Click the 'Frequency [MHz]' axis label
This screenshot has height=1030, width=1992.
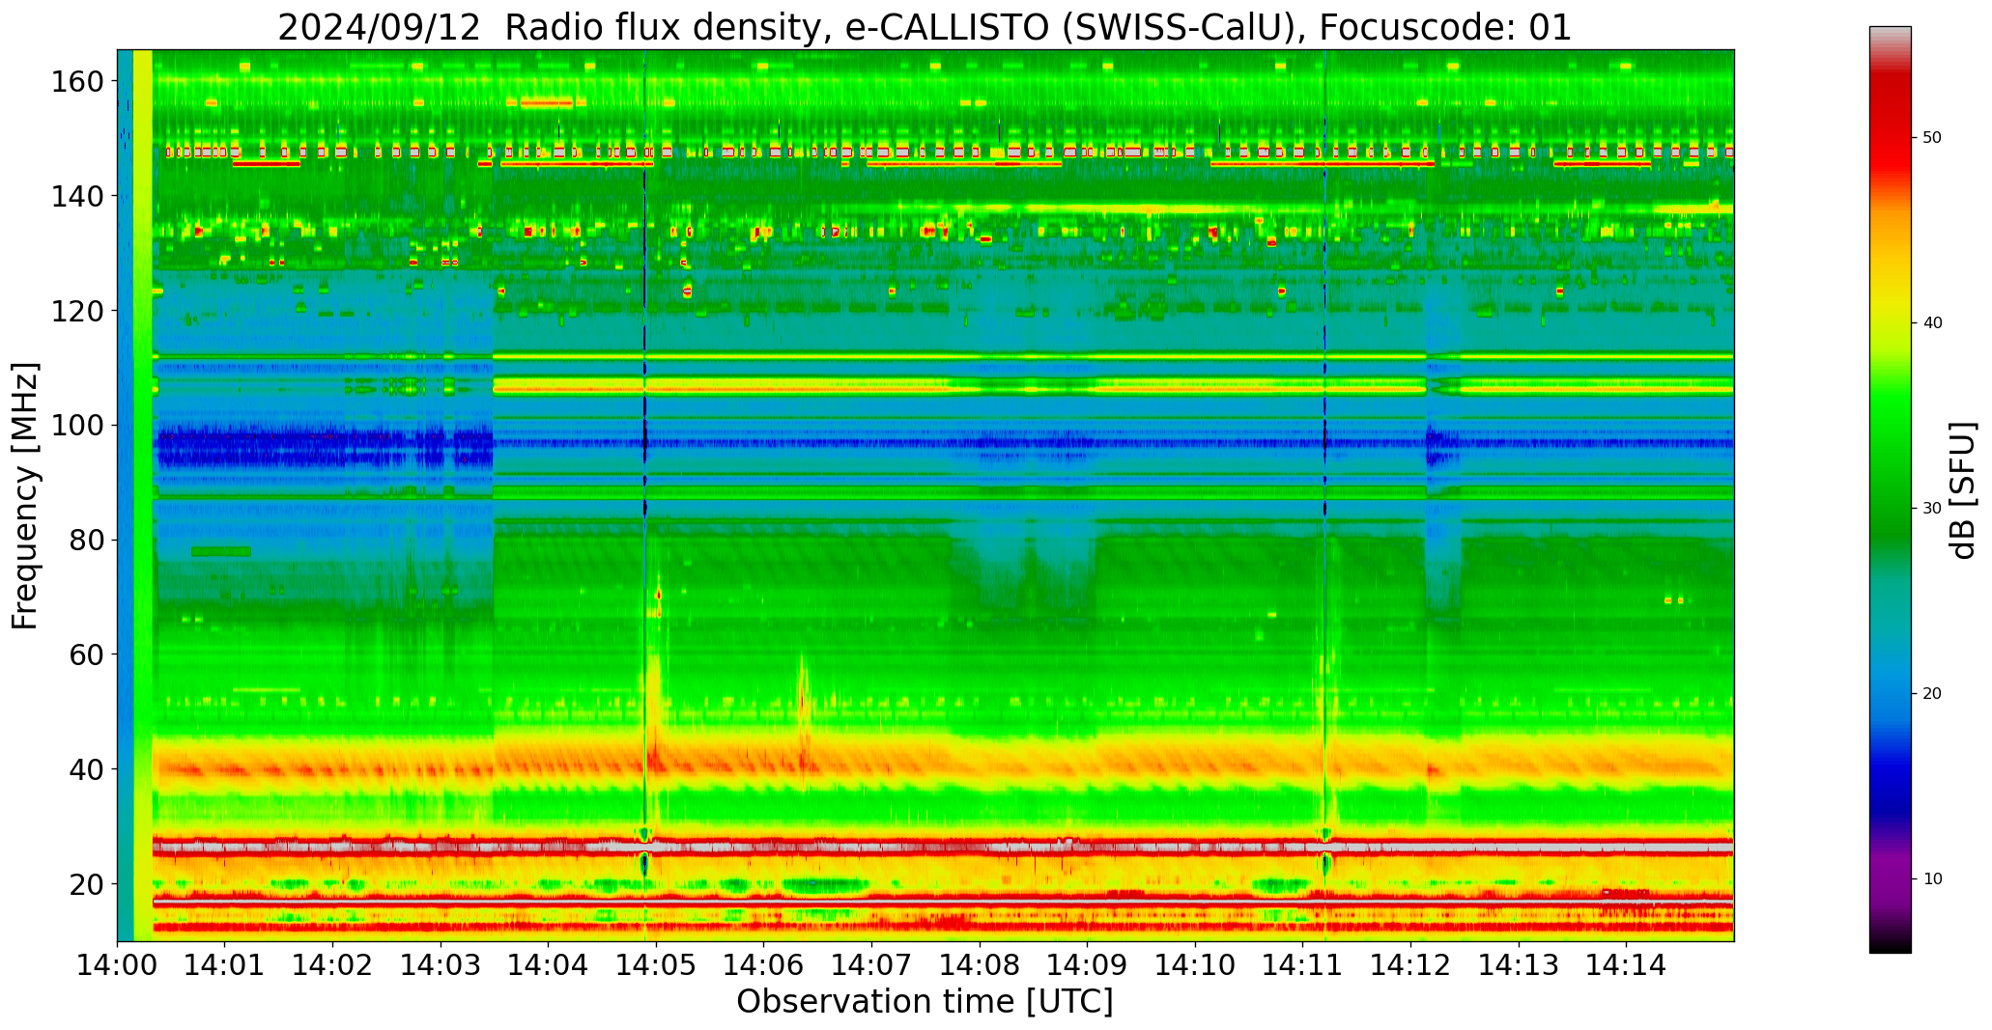pyautogui.click(x=26, y=496)
